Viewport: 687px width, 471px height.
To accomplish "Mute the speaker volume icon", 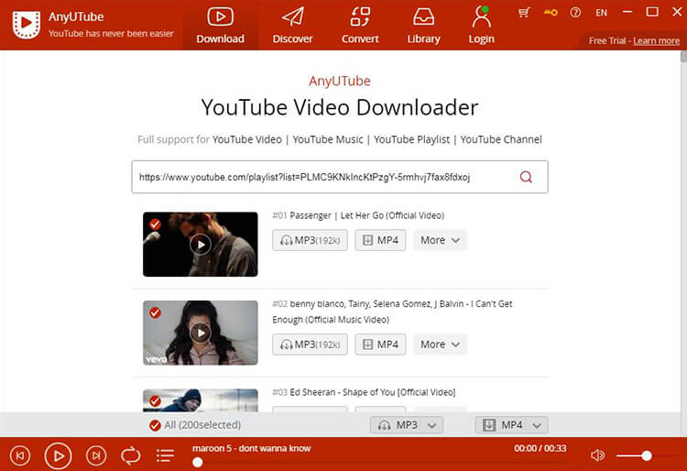I will pyautogui.click(x=597, y=455).
